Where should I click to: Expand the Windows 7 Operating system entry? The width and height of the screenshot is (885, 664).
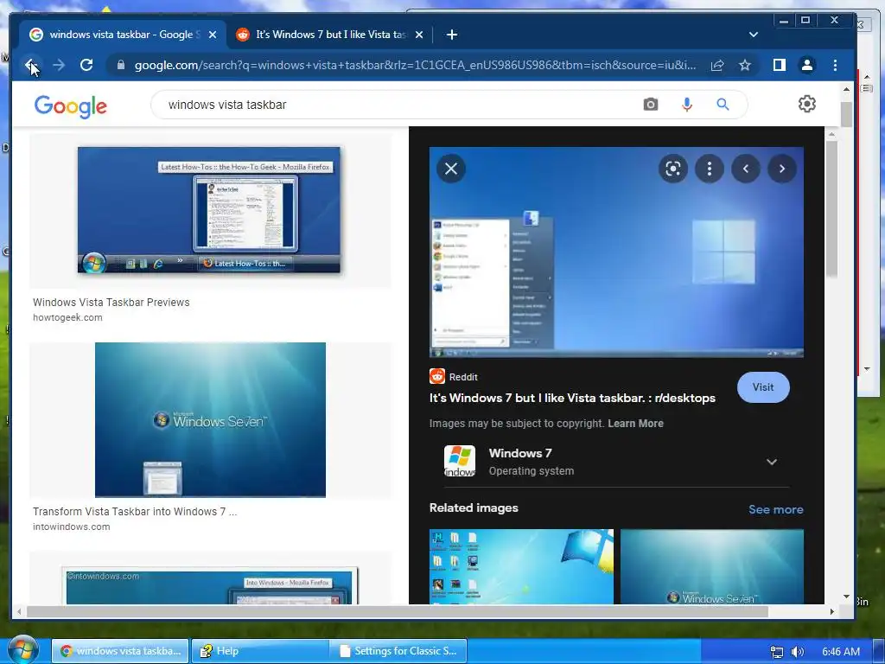(x=616, y=462)
